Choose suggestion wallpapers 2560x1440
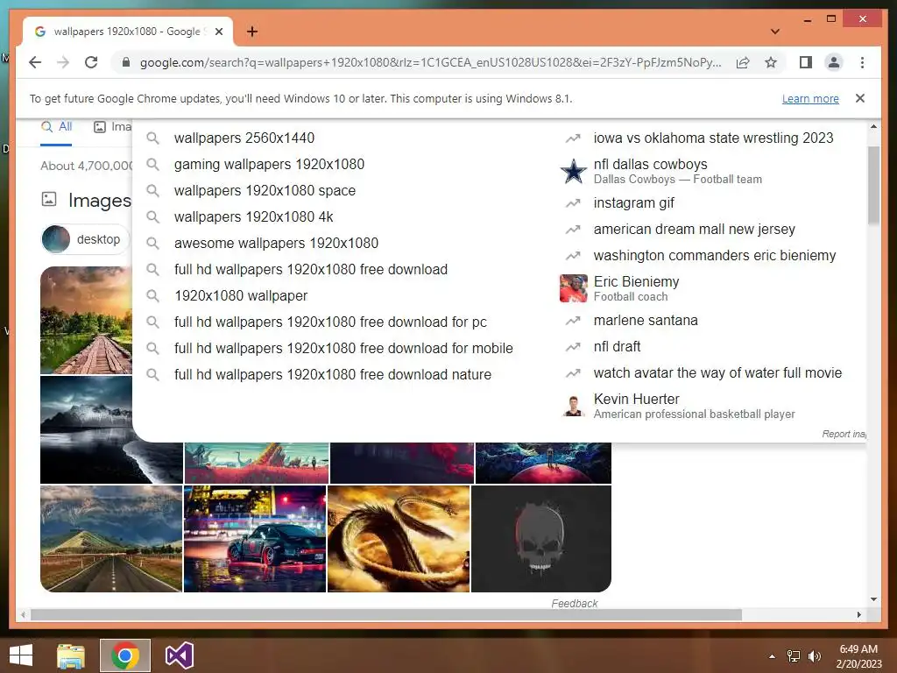This screenshot has width=897, height=673. tap(244, 138)
